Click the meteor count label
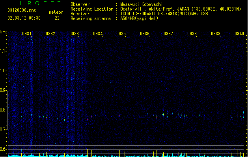Screen dimensions: 248x157 [56, 12]
